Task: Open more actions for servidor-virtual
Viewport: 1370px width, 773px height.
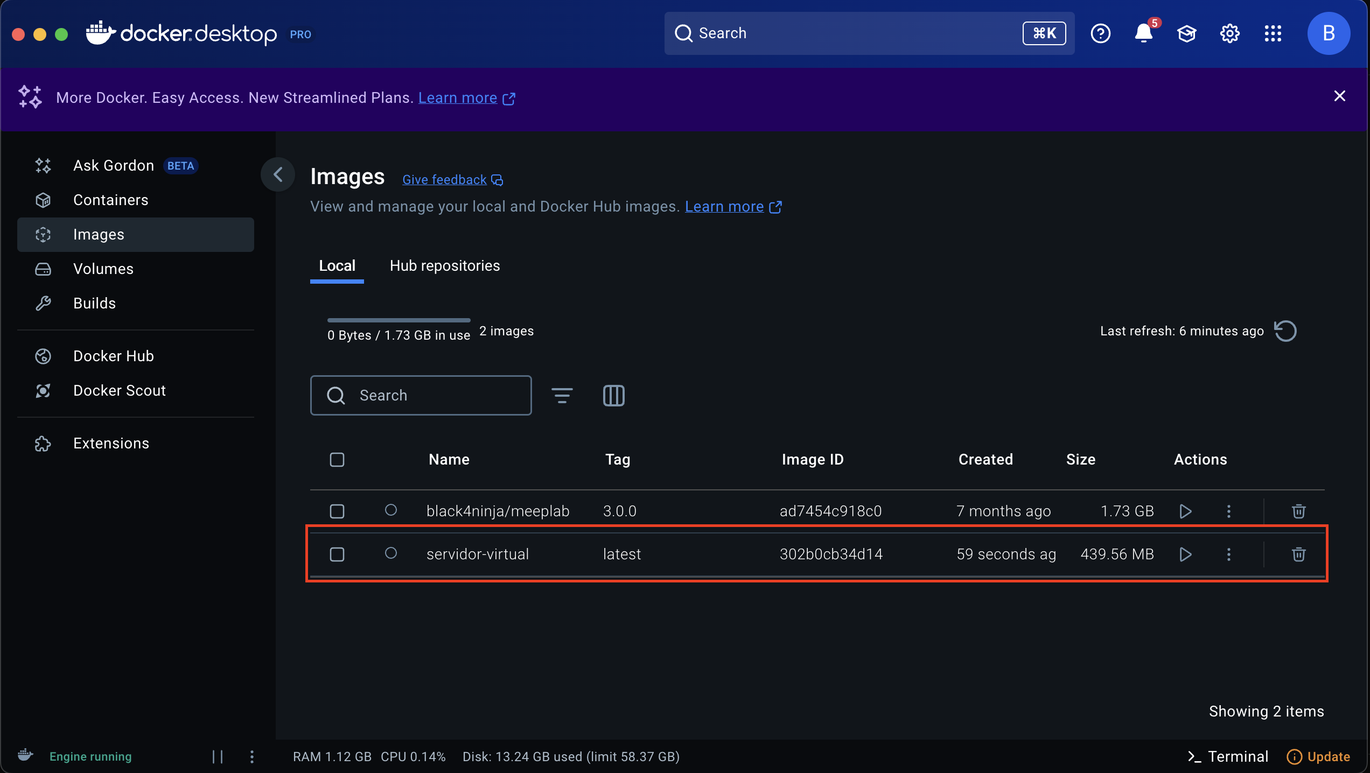Action: pyautogui.click(x=1228, y=554)
